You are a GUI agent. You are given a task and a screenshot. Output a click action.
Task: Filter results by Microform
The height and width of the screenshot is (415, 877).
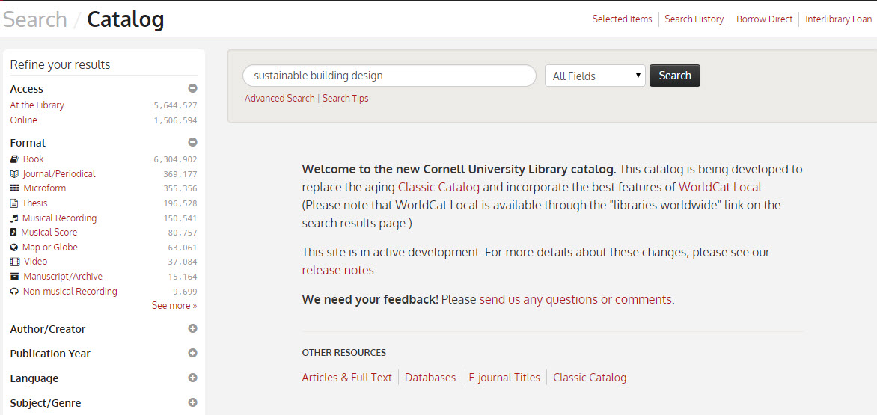tap(45, 188)
